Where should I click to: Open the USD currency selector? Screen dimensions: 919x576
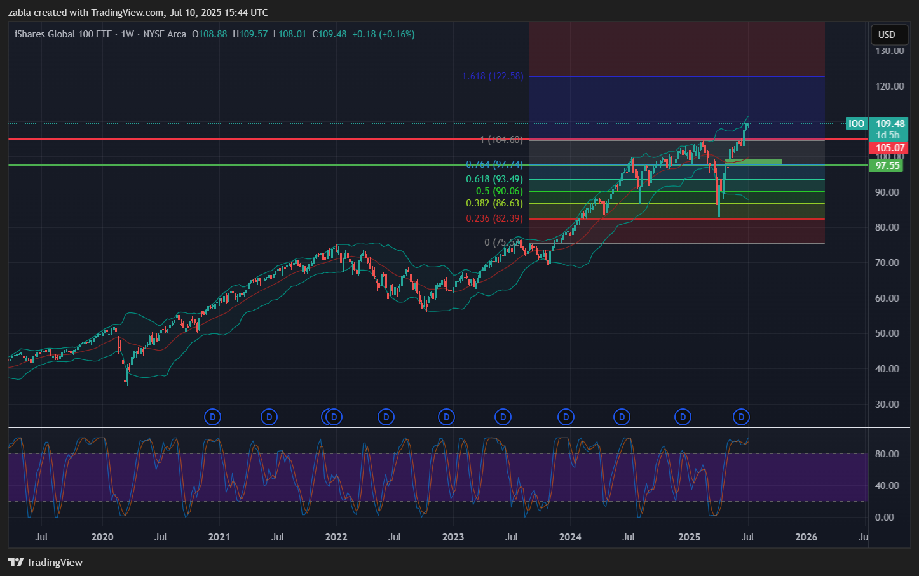click(886, 35)
